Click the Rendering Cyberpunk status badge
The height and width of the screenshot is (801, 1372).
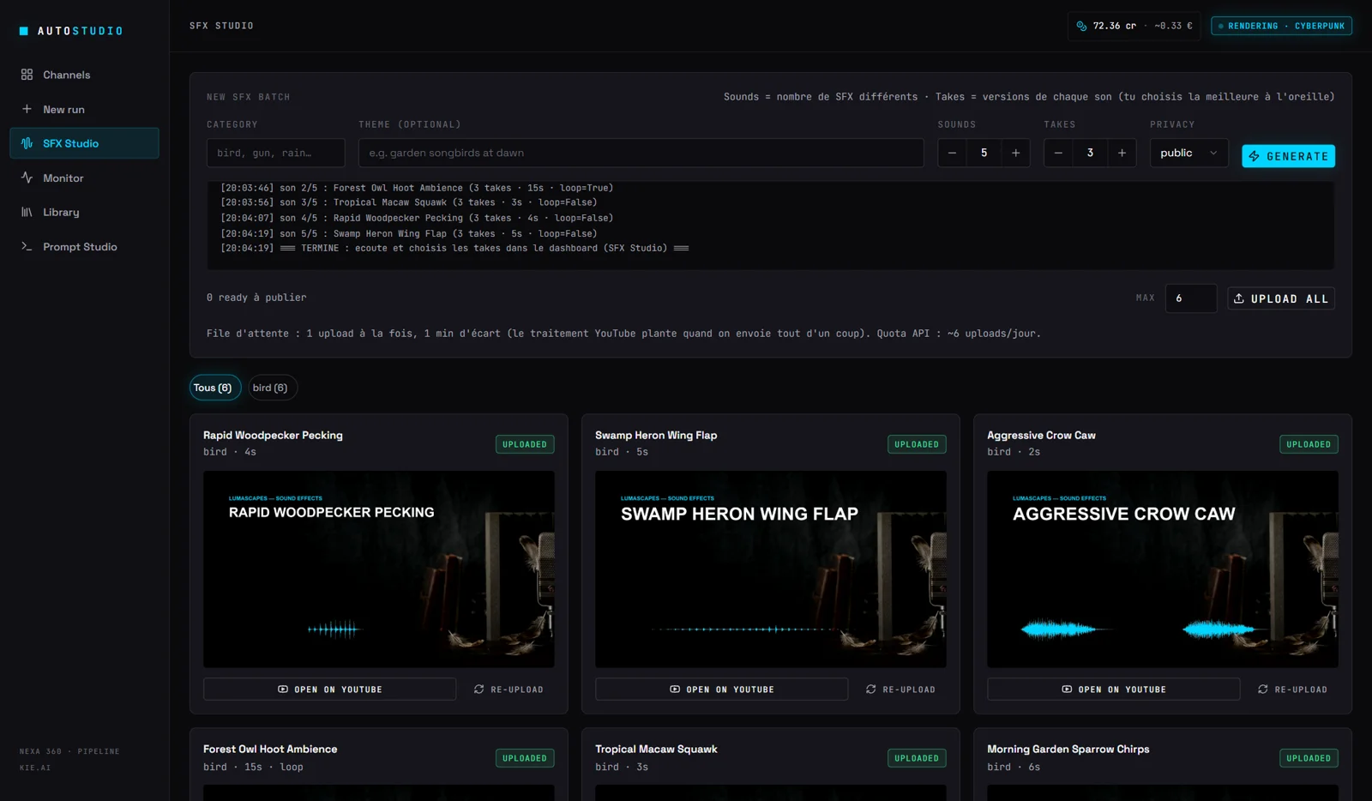pyautogui.click(x=1281, y=26)
